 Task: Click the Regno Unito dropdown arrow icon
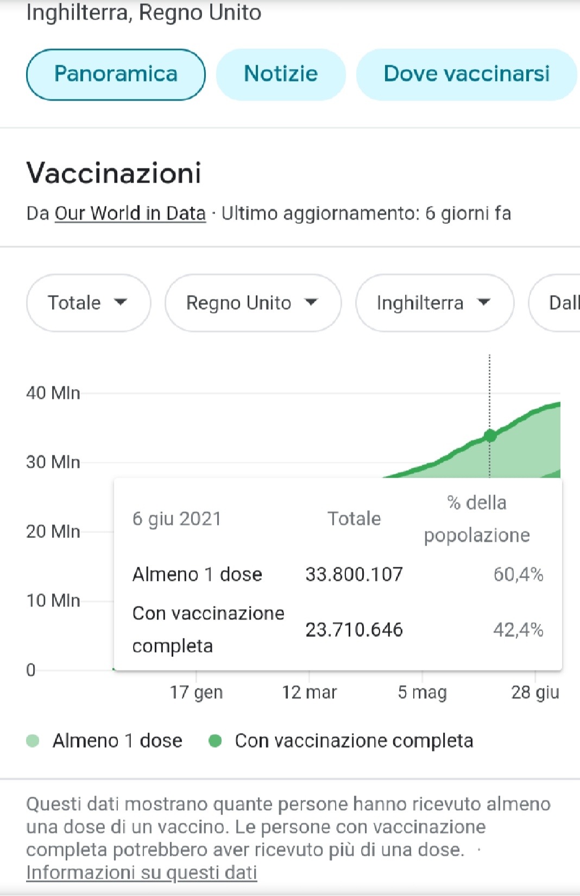coord(311,302)
